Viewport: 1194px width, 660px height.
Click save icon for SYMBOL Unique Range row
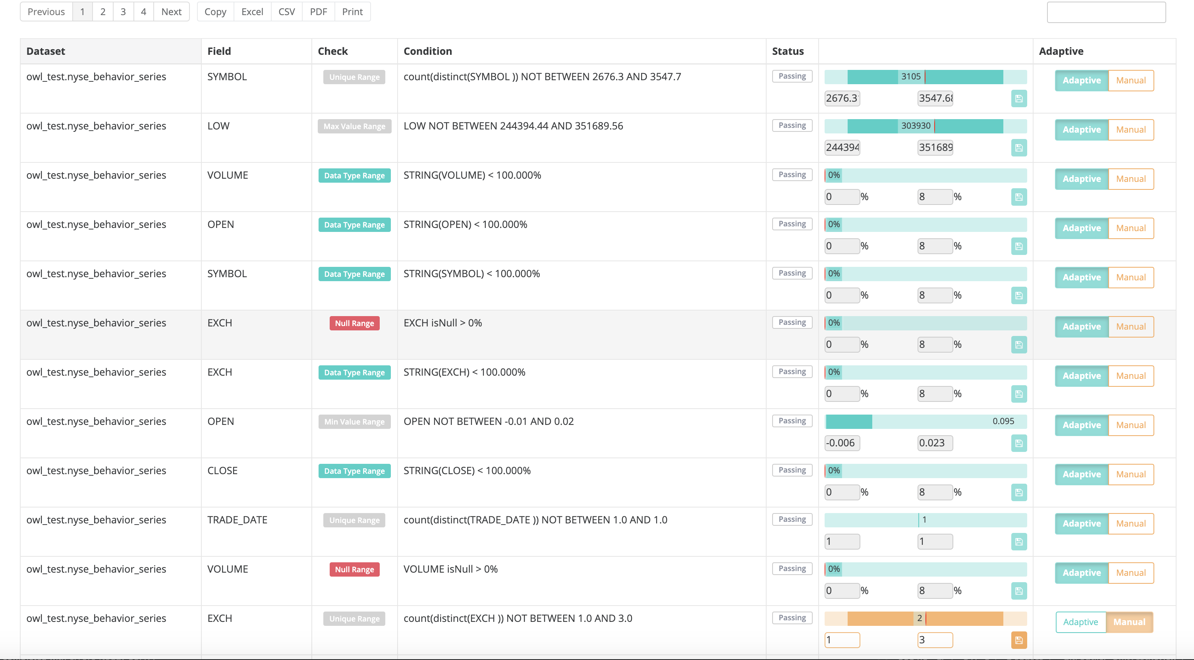(x=1018, y=98)
